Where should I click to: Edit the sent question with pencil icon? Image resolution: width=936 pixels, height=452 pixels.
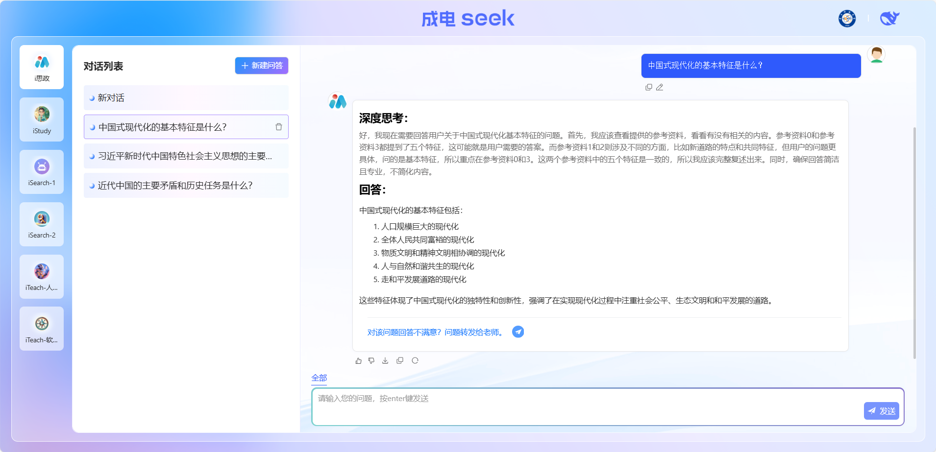pyautogui.click(x=660, y=87)
